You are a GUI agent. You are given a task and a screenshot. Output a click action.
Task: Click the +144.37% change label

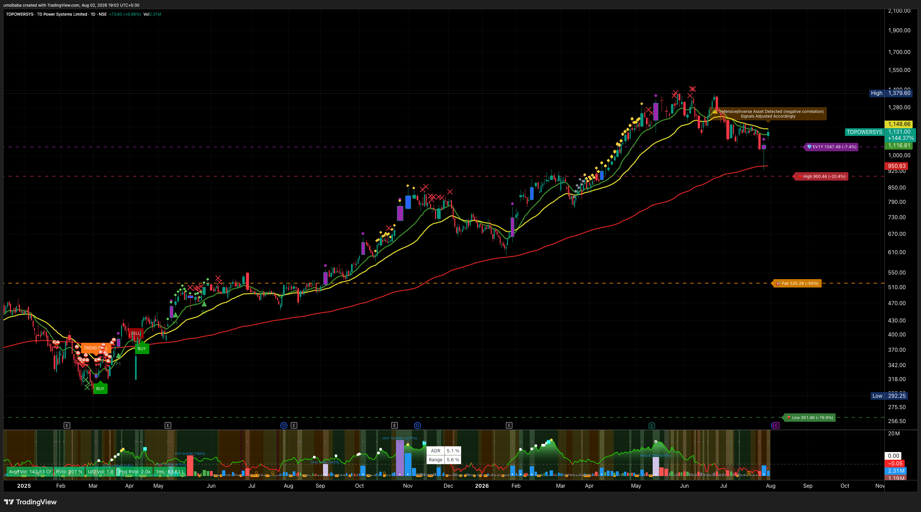click(x=900, y=138)
